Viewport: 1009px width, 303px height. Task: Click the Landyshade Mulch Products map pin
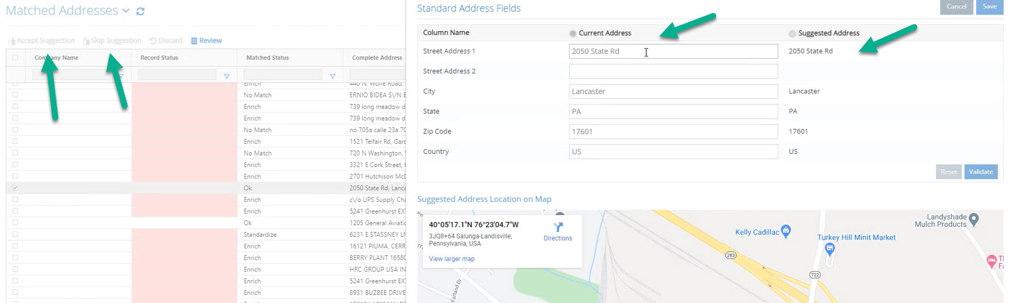pos(974,220)
